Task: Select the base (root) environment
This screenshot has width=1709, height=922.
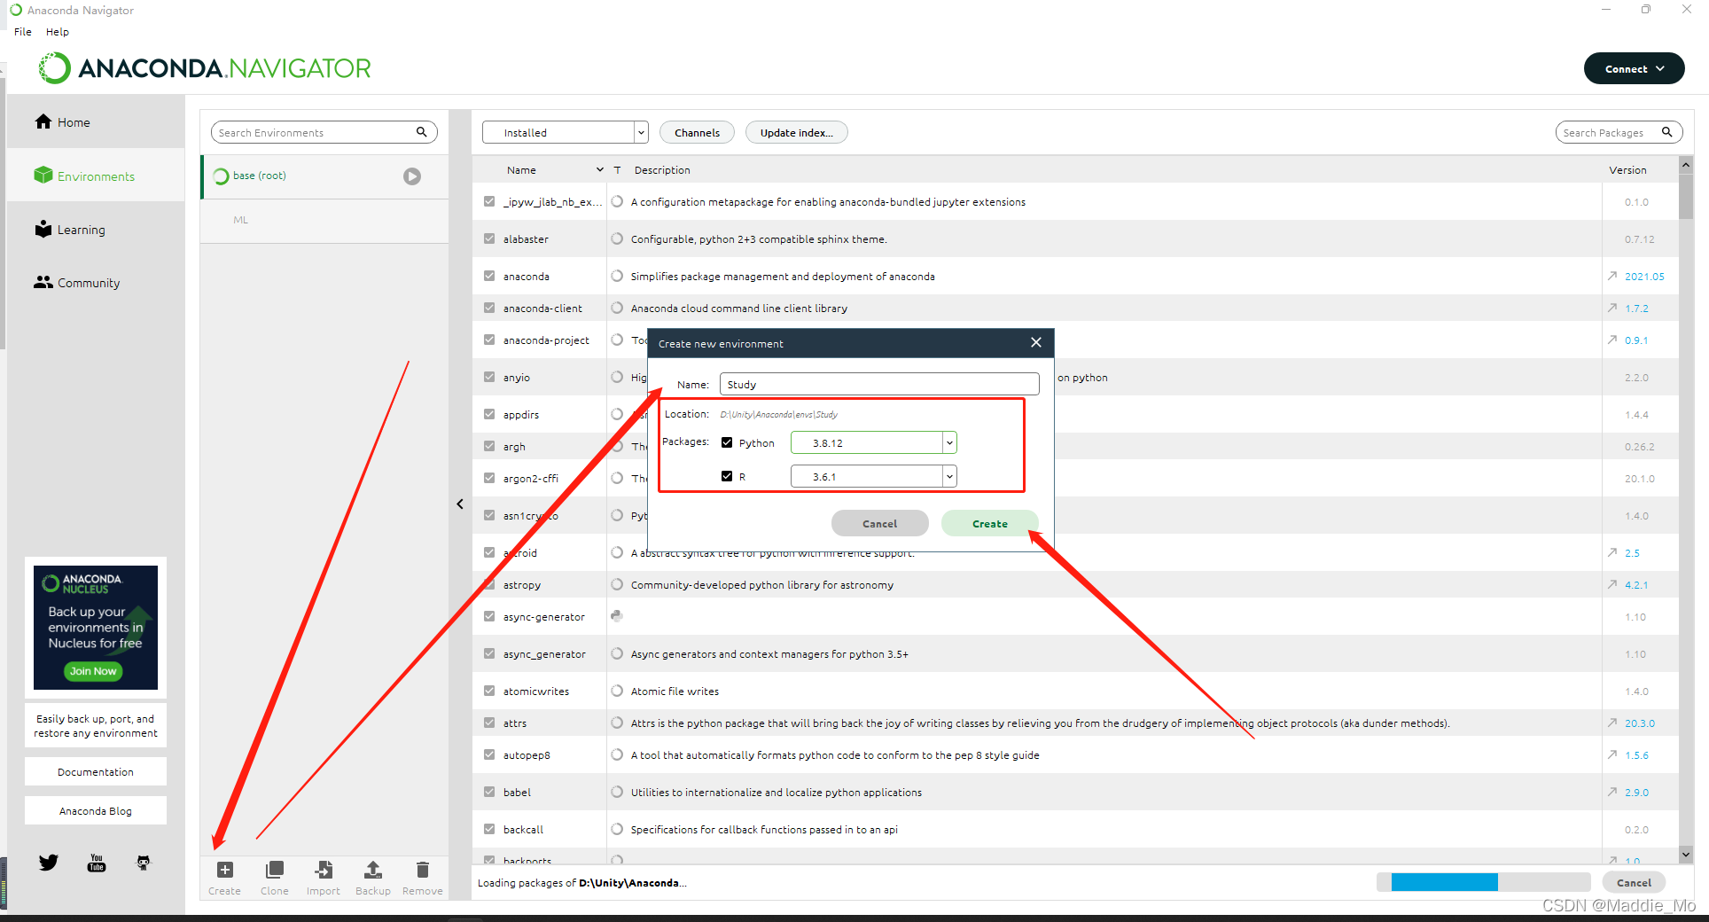Action: click(x=324, y=176)
